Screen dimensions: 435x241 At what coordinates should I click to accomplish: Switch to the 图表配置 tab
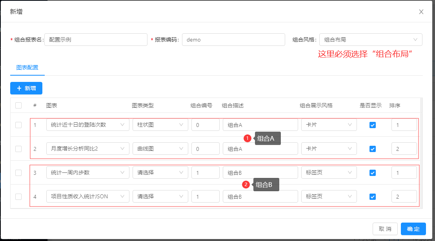tap(27, 67)
